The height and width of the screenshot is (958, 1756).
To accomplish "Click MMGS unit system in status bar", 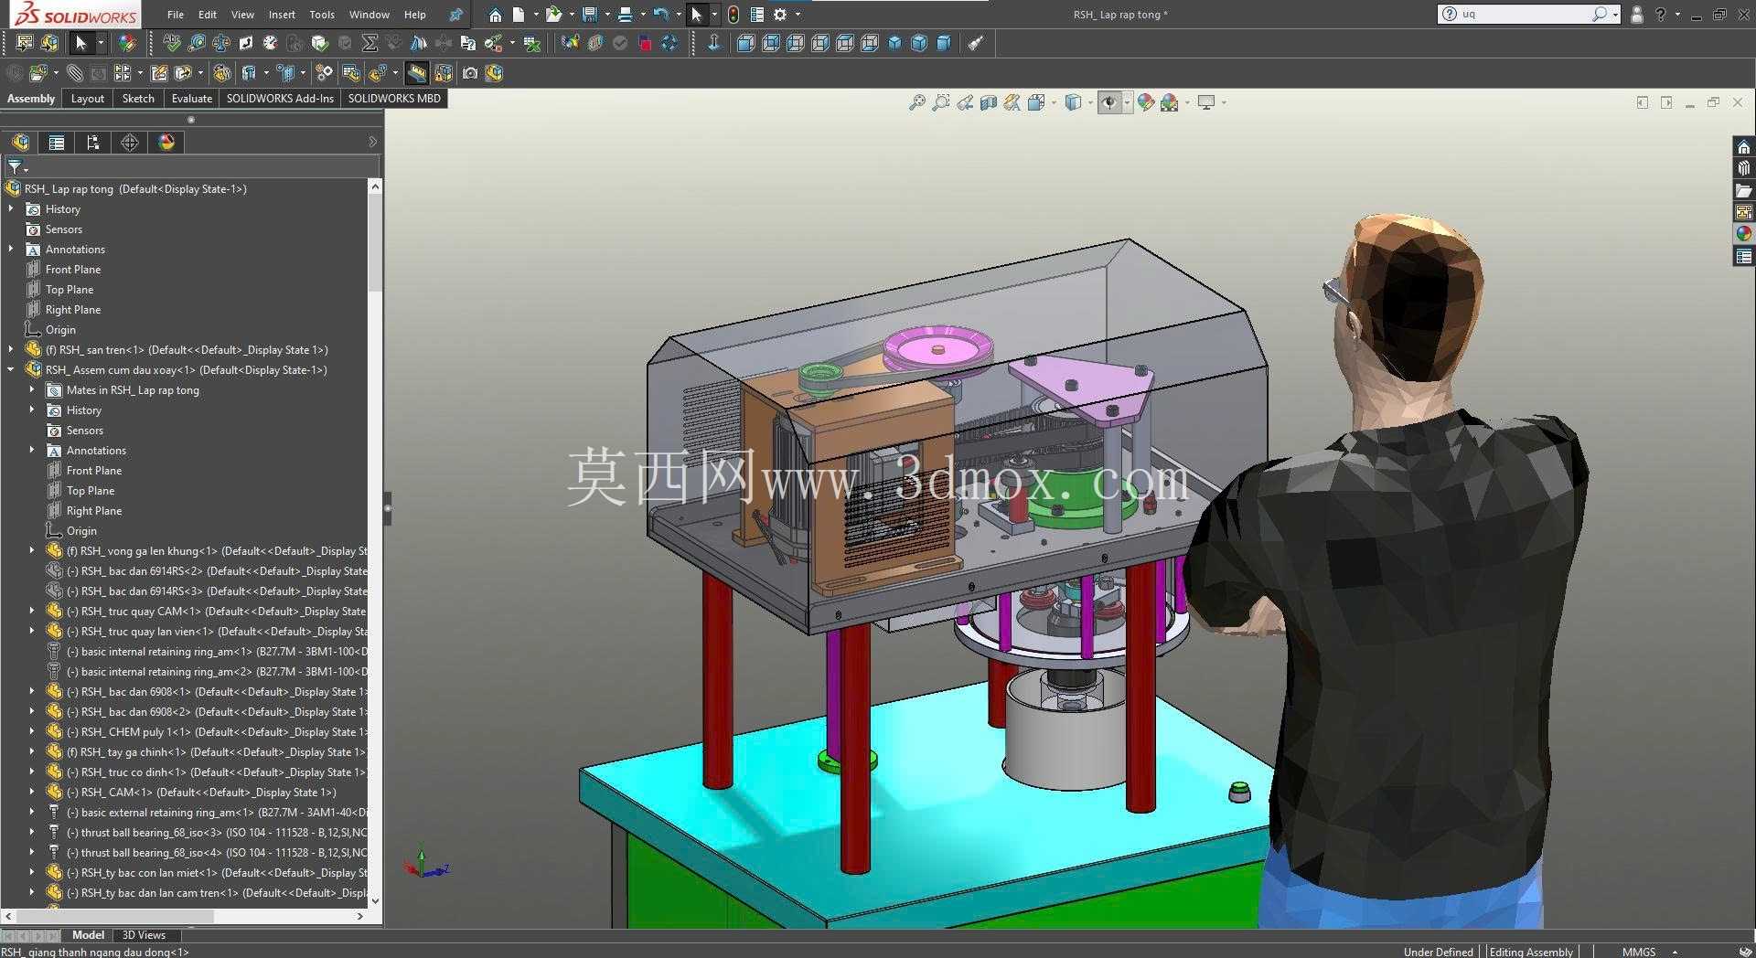I will pyautogui.click(x=1639, y=952).
